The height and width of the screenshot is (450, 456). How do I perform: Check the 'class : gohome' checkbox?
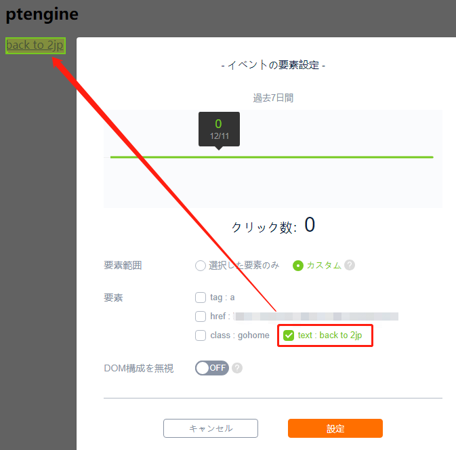(x=201, y=335)
